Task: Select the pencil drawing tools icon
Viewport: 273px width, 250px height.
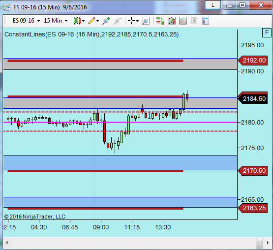Action: click(x=91, y=21)
